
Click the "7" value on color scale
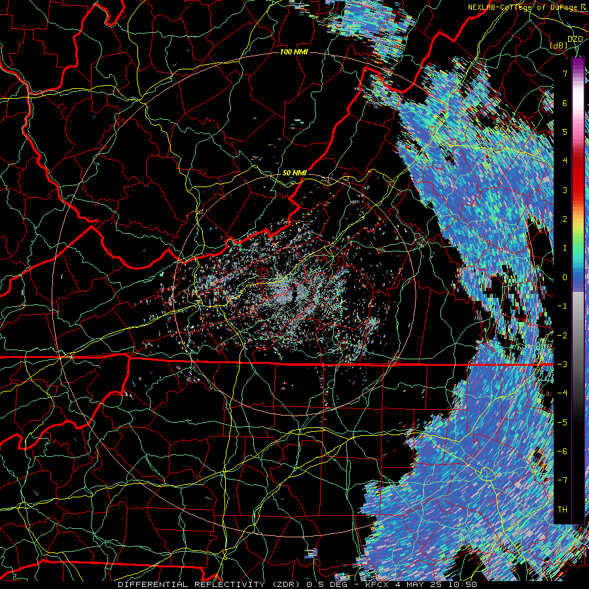(x=565, y=73)
